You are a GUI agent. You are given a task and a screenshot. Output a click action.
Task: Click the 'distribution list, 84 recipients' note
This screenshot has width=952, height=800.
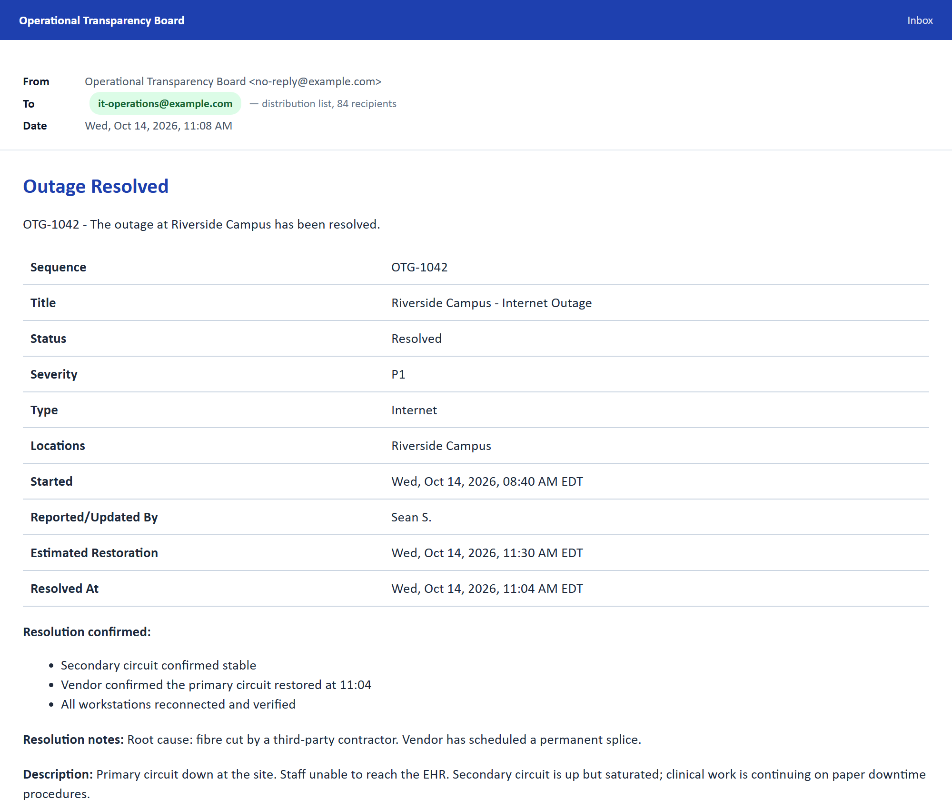(329, 103)
